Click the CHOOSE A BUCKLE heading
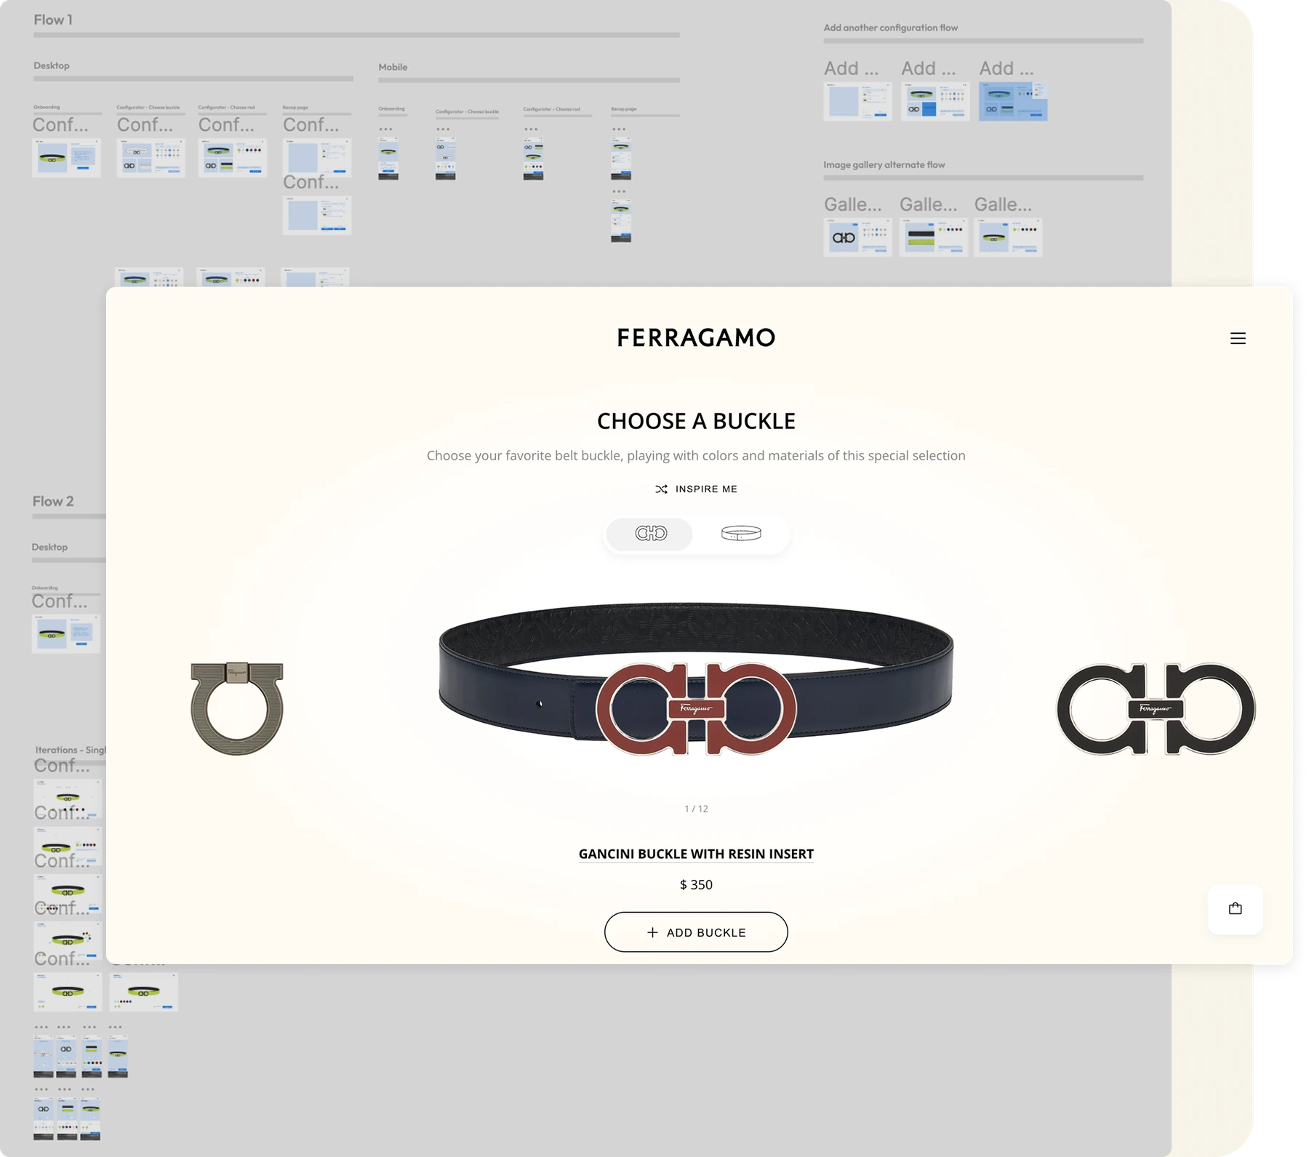Image resolution: width=1309 pixels, height=1157 pixels. point(696,421)
